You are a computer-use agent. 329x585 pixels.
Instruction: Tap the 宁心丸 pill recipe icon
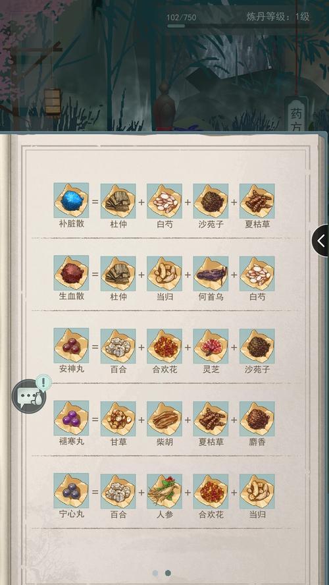pyautogui.click(x=71, y=491)
